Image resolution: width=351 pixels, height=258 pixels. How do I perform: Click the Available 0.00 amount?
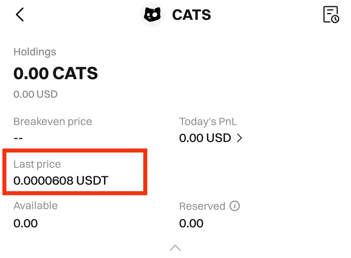click(x=26, y=223)
